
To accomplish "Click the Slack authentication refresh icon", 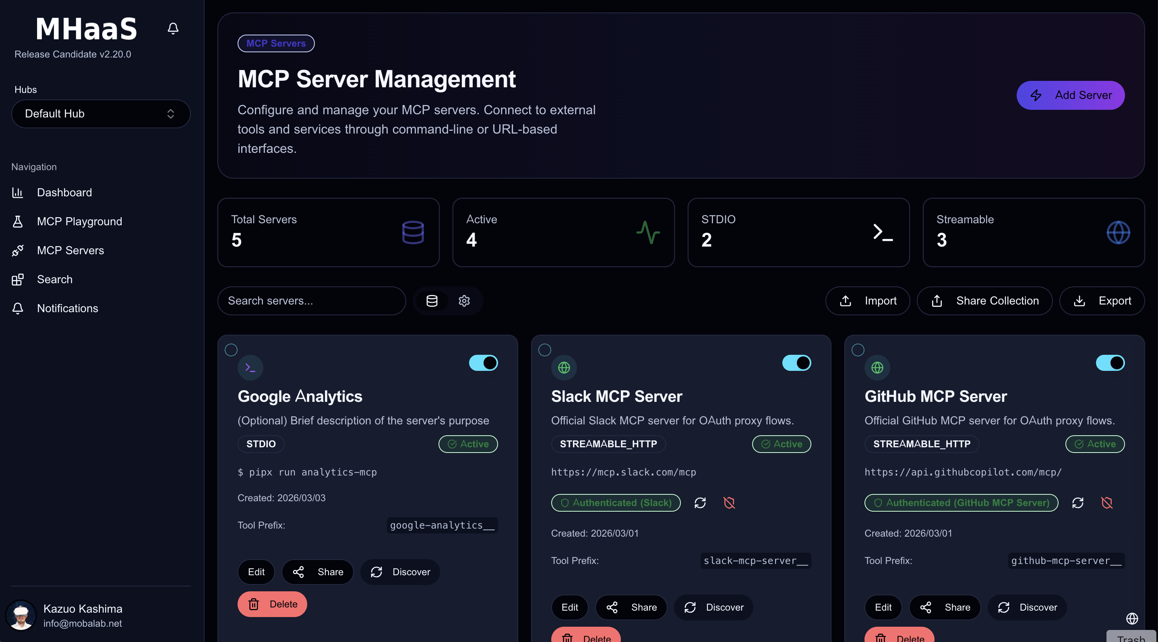I will point(700,503).
